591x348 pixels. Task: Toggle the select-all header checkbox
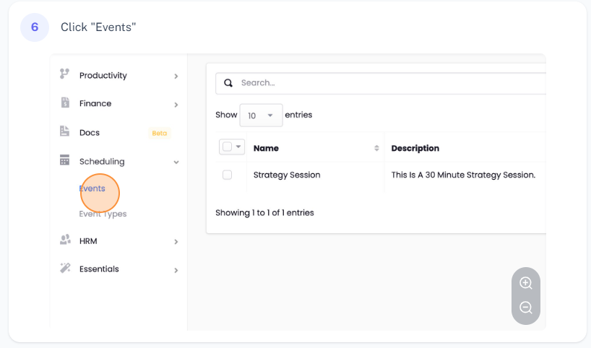tap(227, 147)
